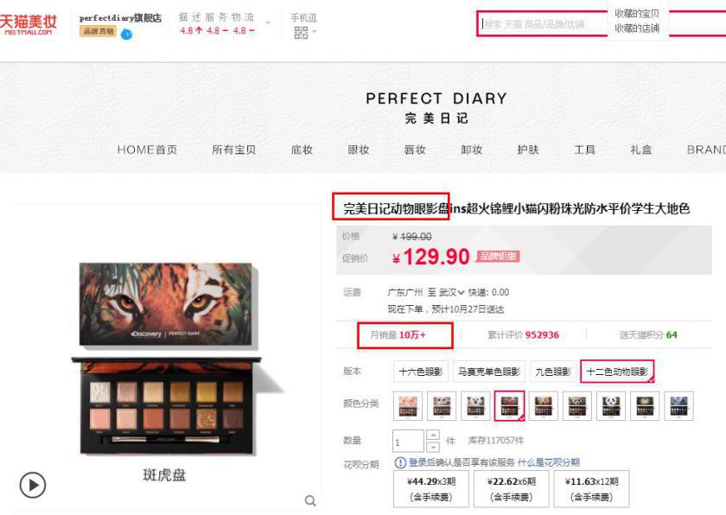Go to the 眼妆 navigation tab
Viewport: 726px width, 515px height.
coord(359,149)
